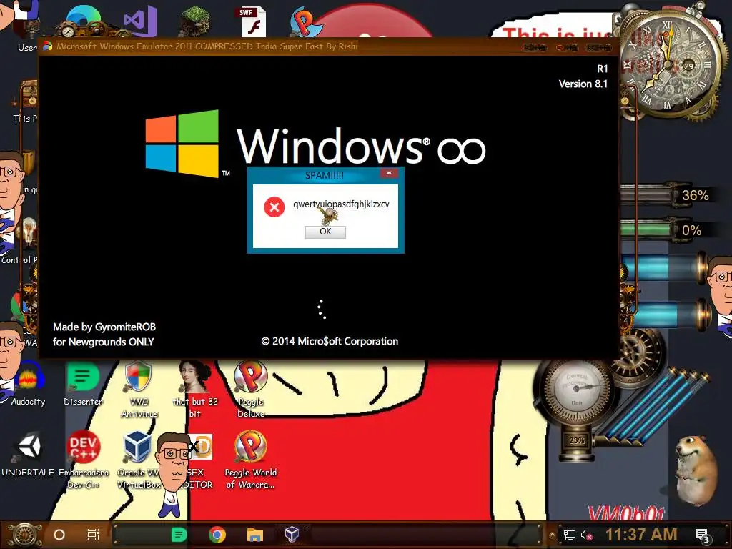Screen dimensions: 732x549
Task: Click 'Made by GyromiteROB' text
Action: [104, 327]
